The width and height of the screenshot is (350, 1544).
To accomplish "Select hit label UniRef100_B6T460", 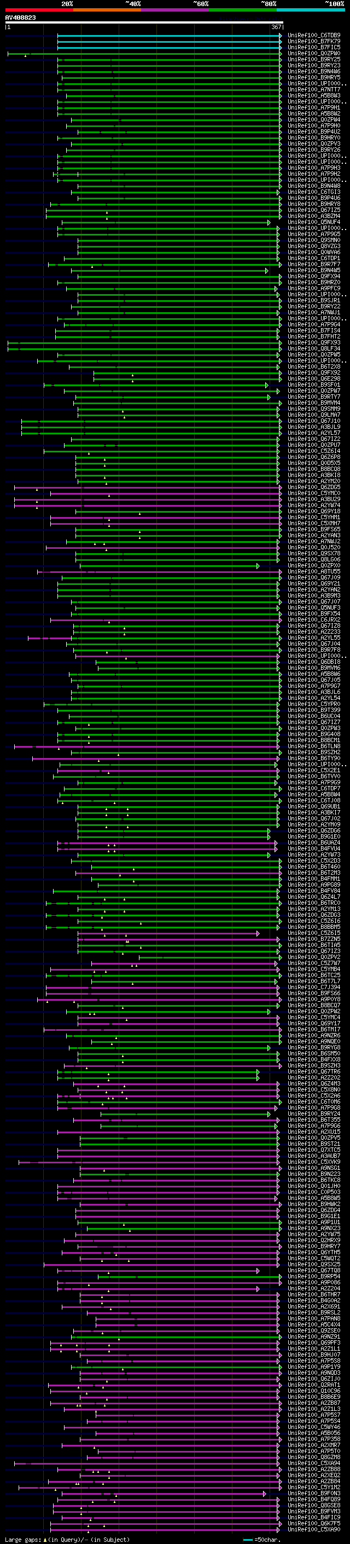I will coord(314,866).
